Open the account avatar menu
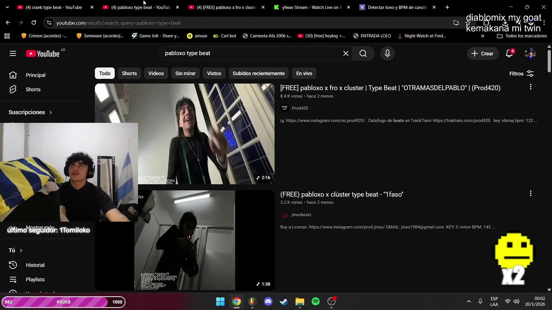Screen dimensions: 552x310 530,53
